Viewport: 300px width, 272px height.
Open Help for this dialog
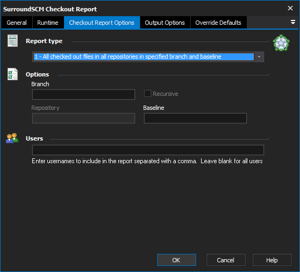tap(272, 260)
